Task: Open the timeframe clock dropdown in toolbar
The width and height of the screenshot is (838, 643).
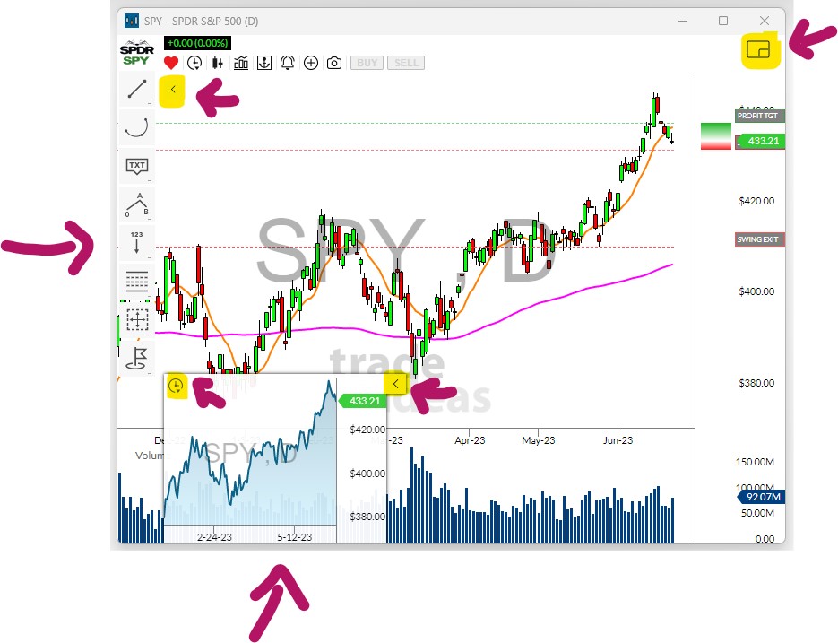Action: click(x=194, y=63)
